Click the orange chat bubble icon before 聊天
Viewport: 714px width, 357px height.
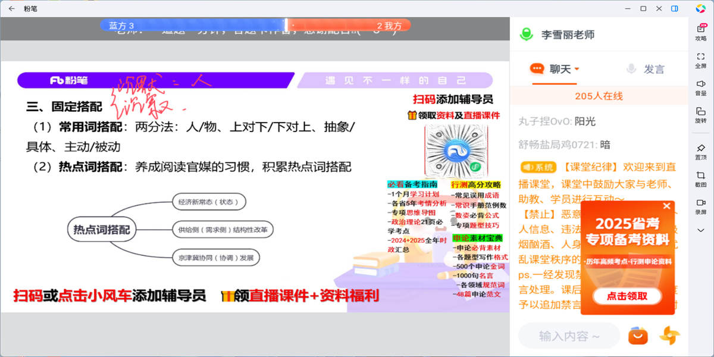535,69
